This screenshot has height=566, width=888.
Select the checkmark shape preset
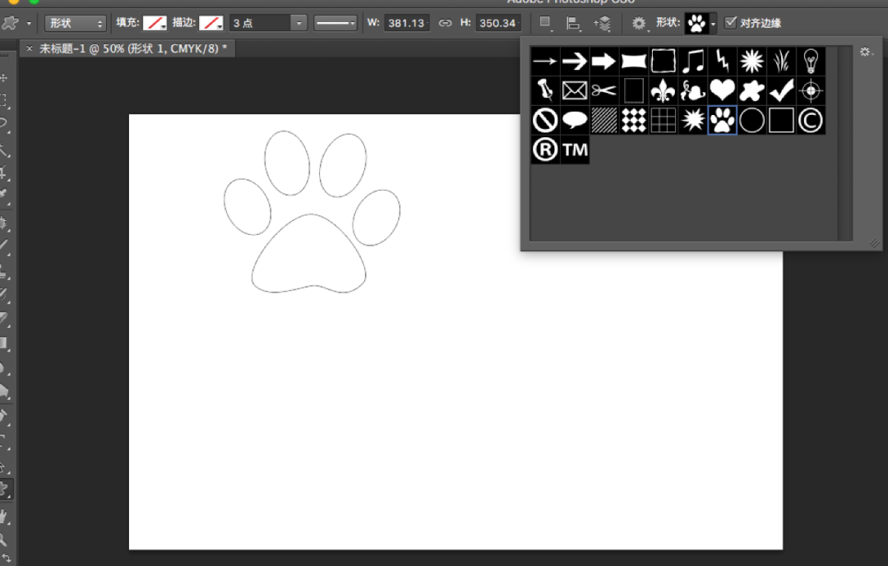point(781,90)
